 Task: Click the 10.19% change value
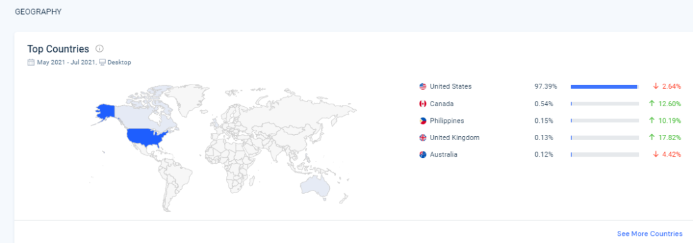click(669, 121)
